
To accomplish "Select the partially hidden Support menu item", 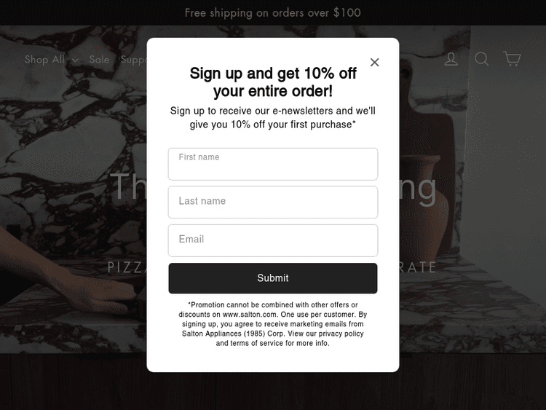I will [x=134, y=60].
